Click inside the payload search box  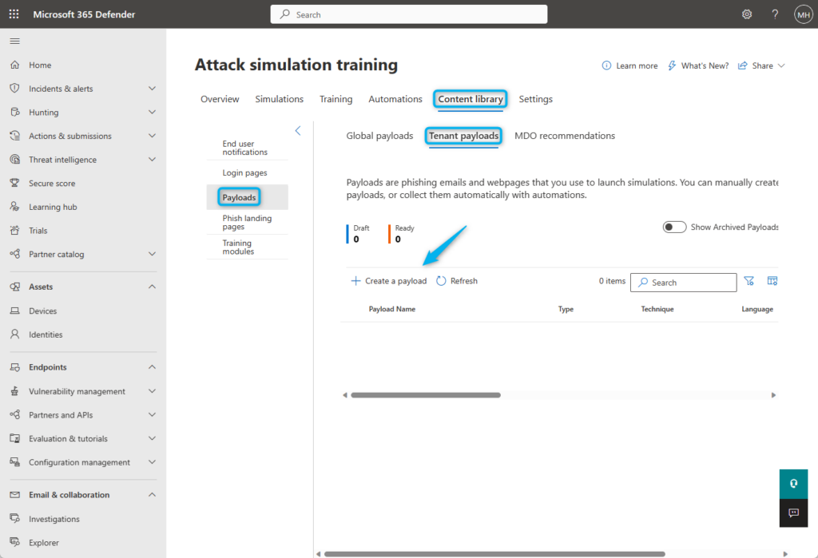tap(683, 282)
